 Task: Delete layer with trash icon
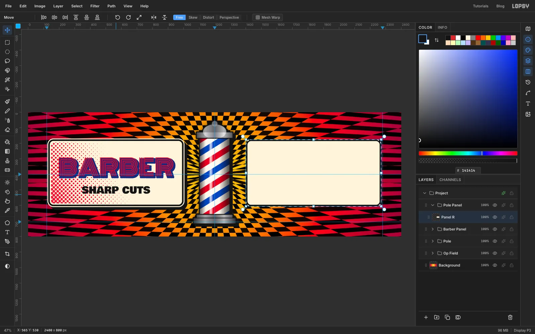click(510, 317)
